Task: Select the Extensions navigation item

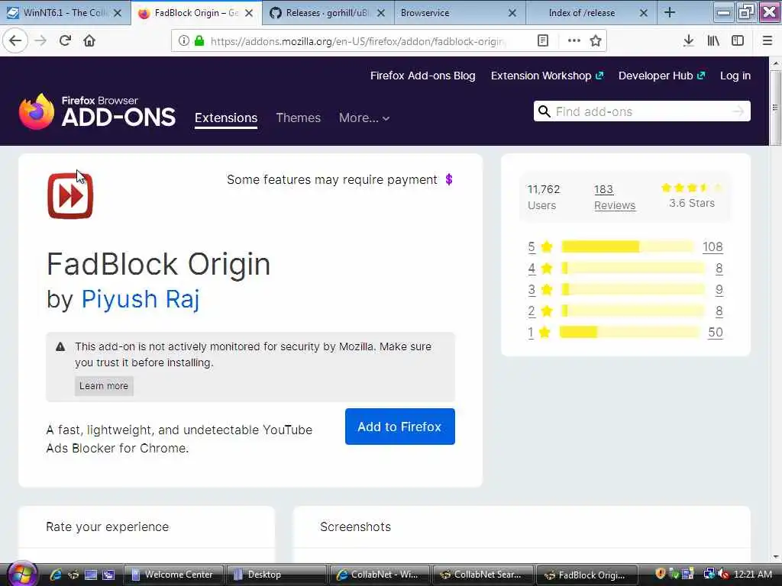Action: [x=226, y=118]
